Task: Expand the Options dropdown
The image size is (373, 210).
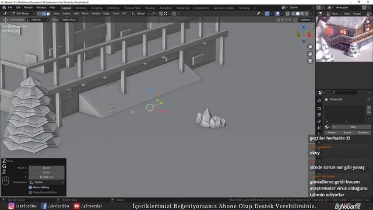Action: [307, 20]
